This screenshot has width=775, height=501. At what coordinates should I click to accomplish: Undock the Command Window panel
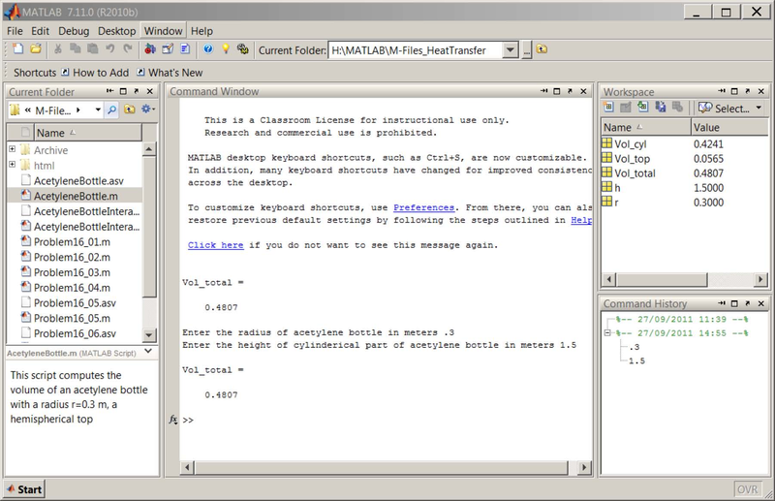[570, 91]
